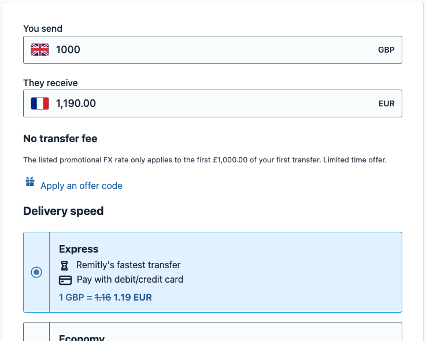The height and width of the screenshot is (341, 426).
Task: Click the UK flag icon
Action: coord(40,50)
